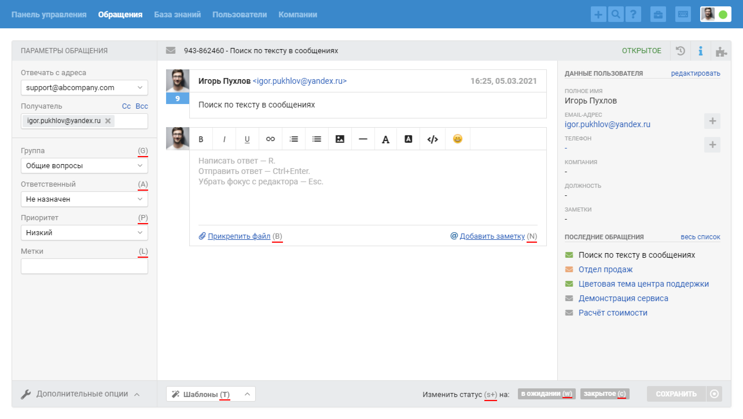Open the integrations puzzle piece icon

(x=721, y=51)
